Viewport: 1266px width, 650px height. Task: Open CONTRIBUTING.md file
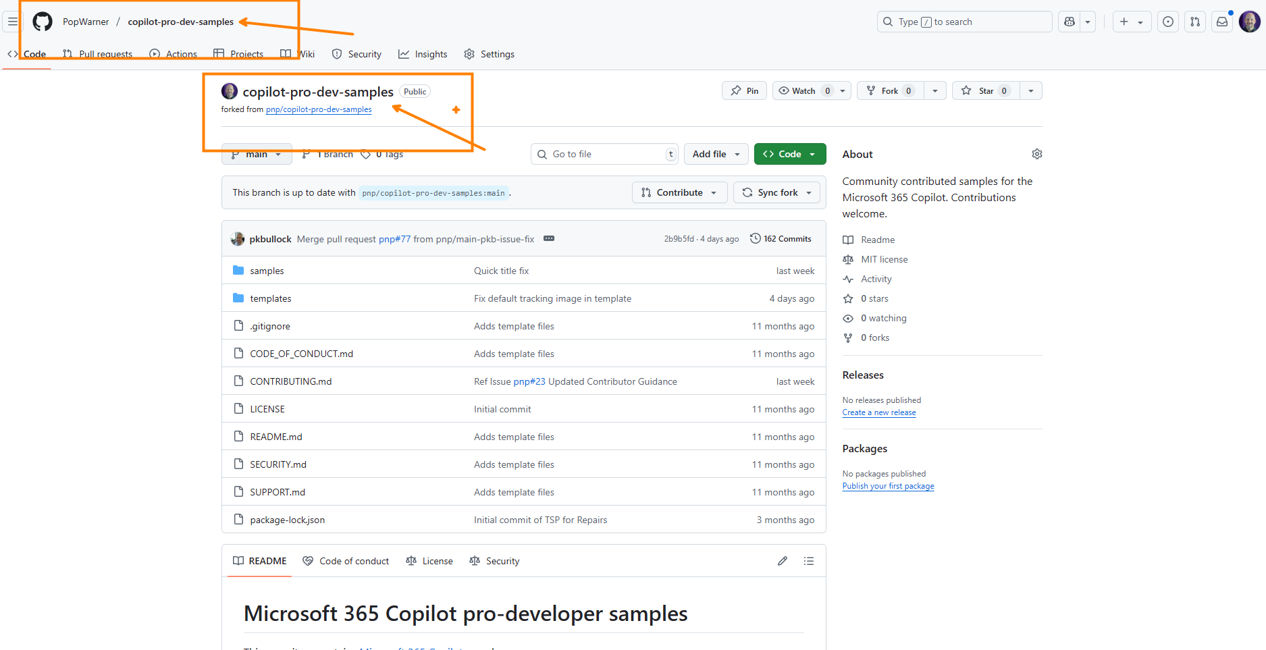(x=291, y=381)
